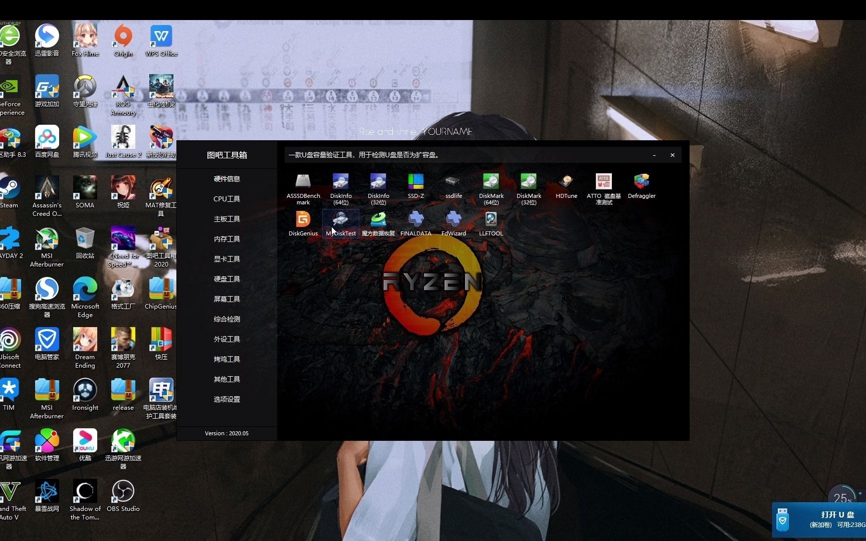Open OBS Studio desktop shortcut
The image size is (866, 541).
click(x=123, y=496)
